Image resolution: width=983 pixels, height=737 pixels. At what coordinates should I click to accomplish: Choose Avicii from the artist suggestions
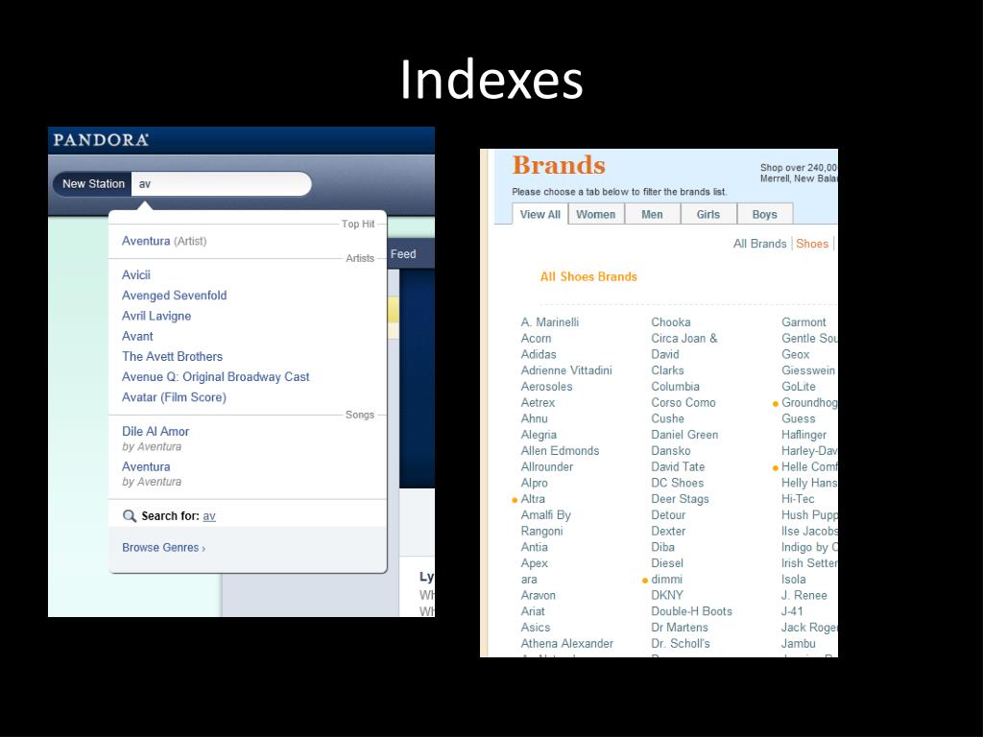136,274
